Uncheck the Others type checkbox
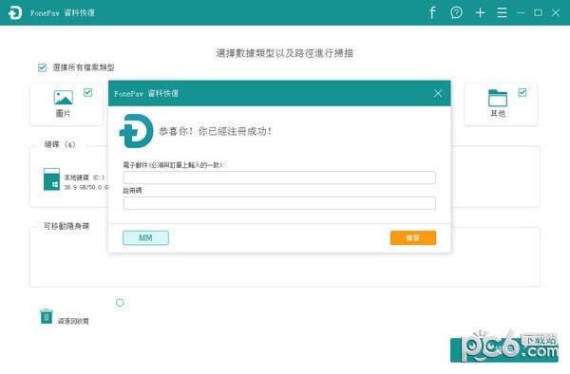The width and height of the screenshot is (570, 374). 522,92
